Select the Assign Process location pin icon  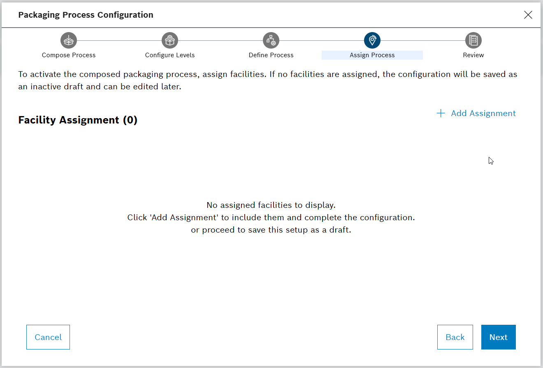coord(372,40)
